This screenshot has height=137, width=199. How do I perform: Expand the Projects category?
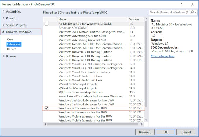point(4,18)
